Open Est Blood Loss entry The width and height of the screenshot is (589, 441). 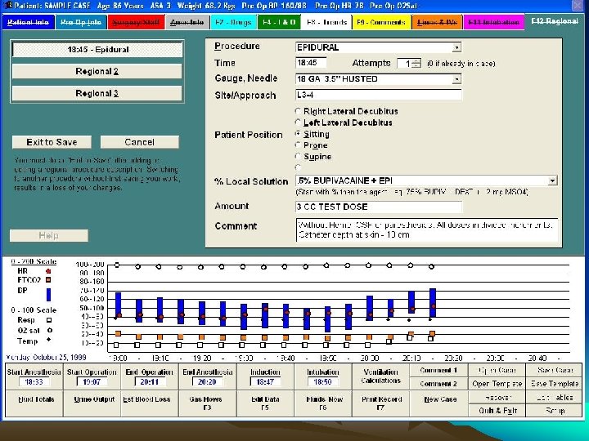point(150,403)
